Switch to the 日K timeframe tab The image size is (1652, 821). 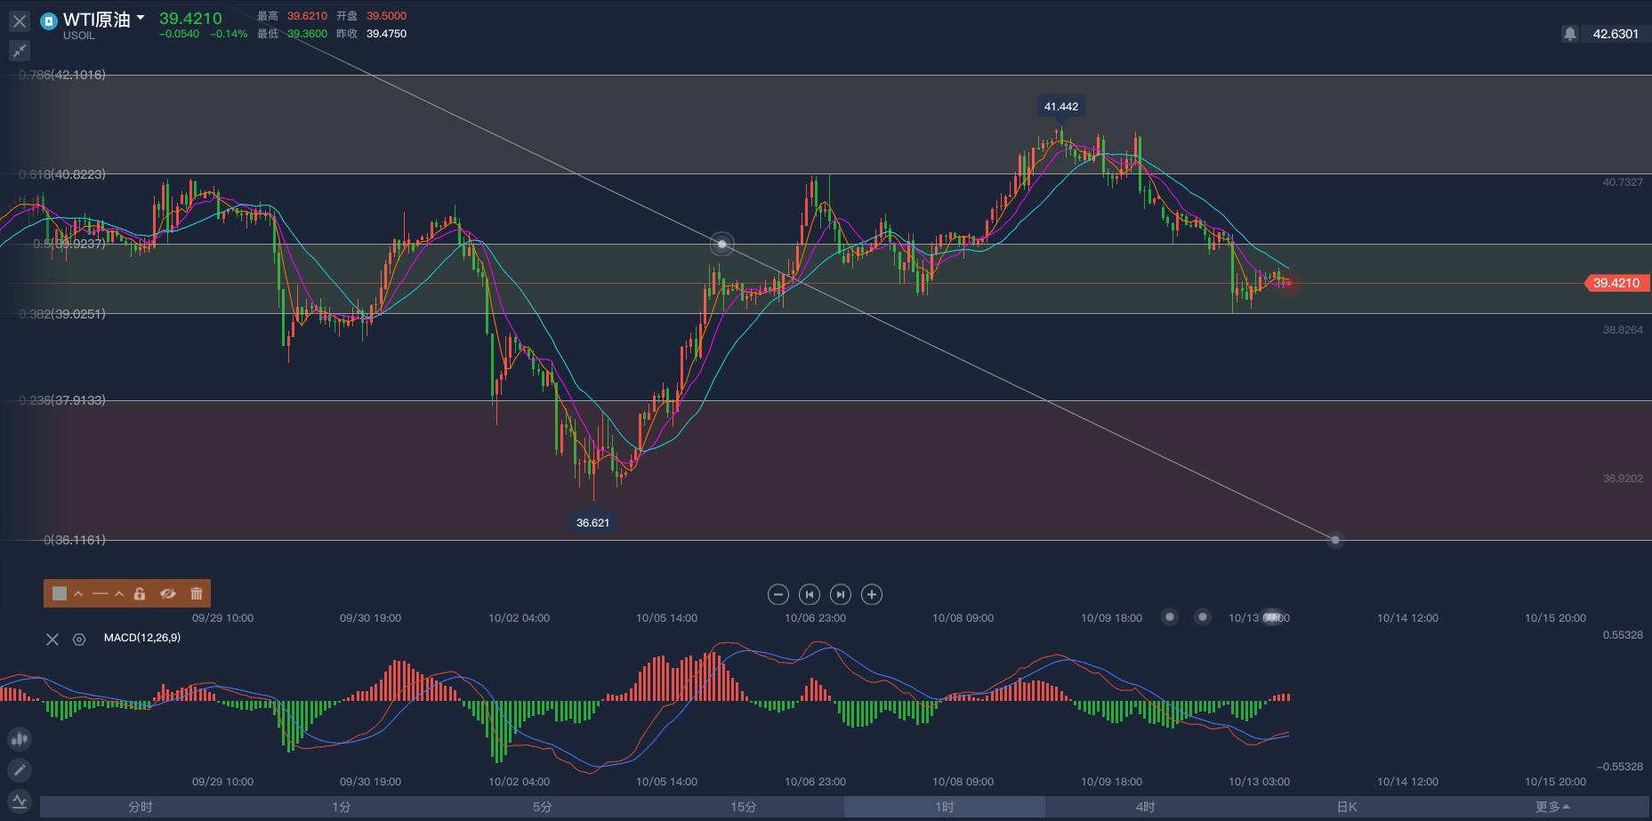click(1347, 807)
